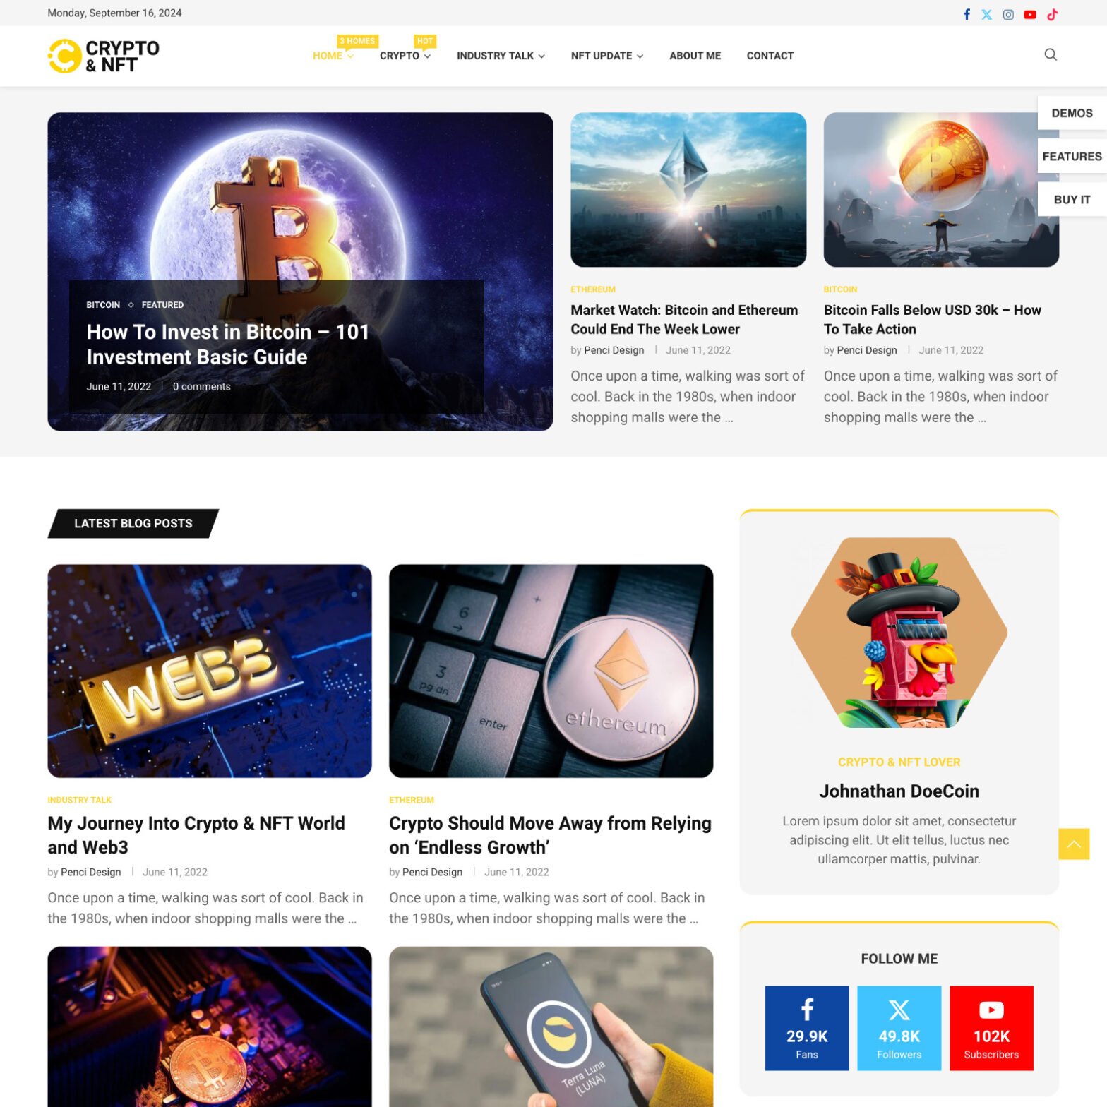Click the Crypto & NFT logo
The height and width of the screenshot is (1107, 1107).
point(104,56)
